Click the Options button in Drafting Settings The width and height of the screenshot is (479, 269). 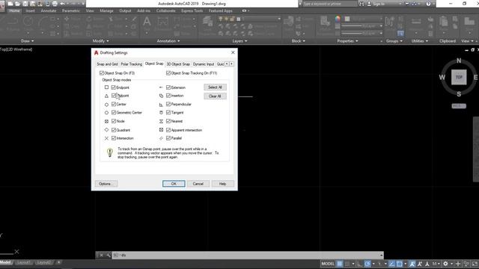pos(106,184)
